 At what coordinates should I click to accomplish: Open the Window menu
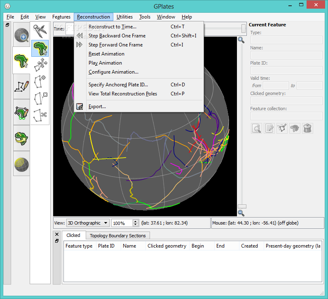click(x=166, y=17)
